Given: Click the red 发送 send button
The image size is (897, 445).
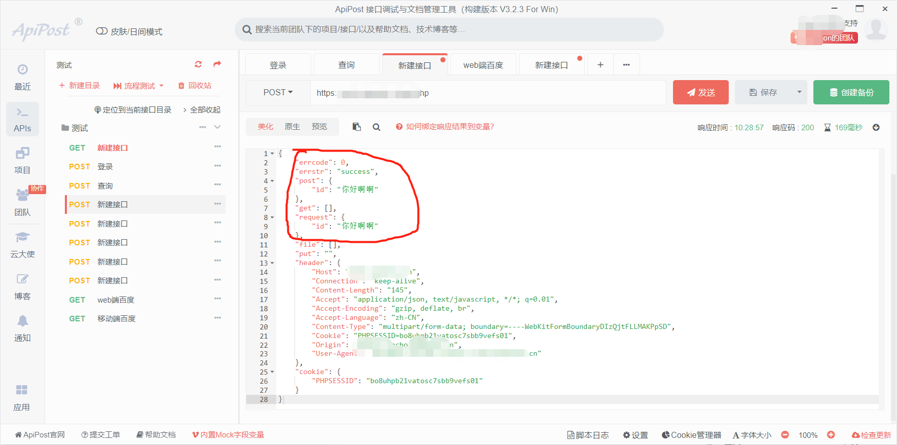Looking at the screenshot, I should click(x=701, y=92).
